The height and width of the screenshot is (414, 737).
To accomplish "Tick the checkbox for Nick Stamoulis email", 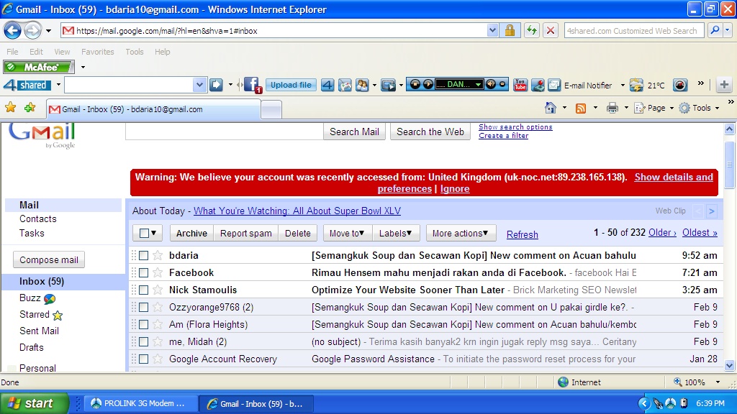I will point(144,290).
